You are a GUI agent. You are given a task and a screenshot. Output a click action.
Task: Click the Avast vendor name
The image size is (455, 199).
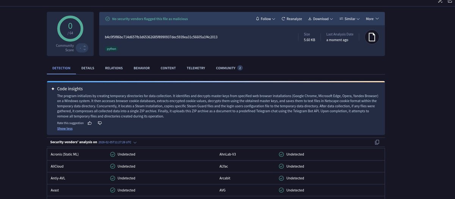[55, 190]
